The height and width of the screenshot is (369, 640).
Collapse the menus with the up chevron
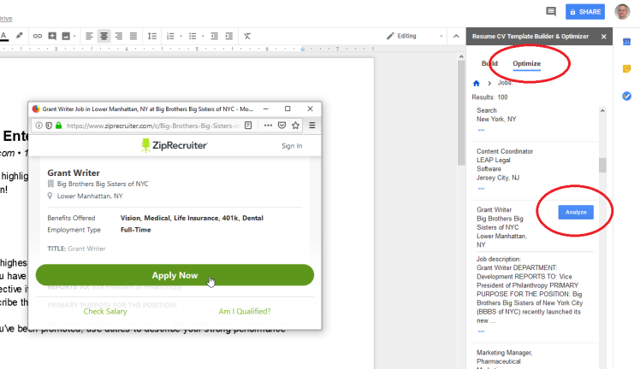456,36
